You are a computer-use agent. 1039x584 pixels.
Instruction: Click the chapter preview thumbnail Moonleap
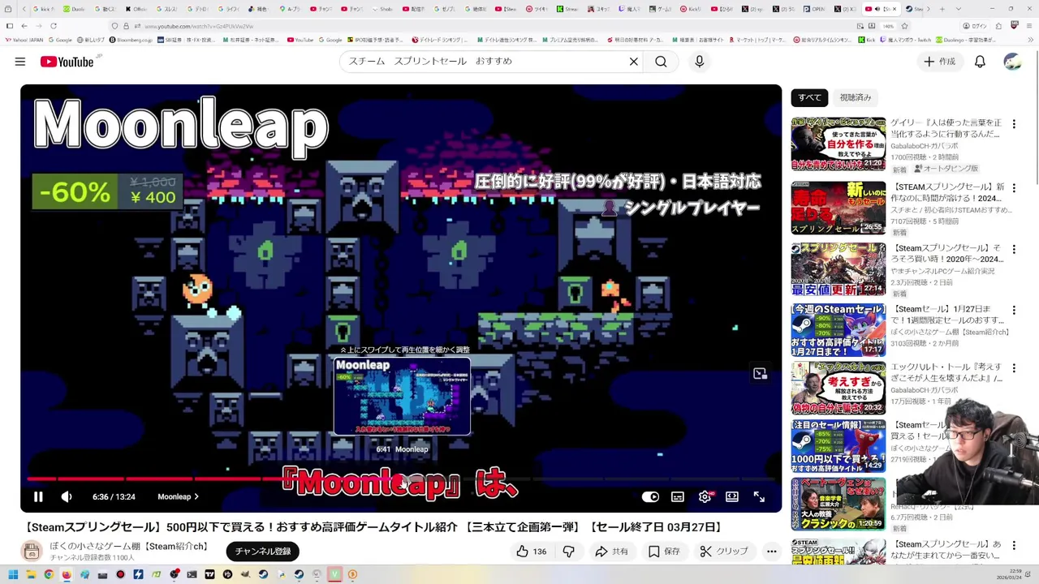(402, 397)
